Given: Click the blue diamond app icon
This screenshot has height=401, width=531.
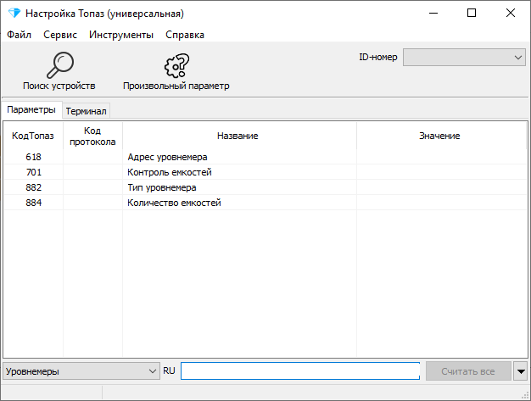Looking at the screenshot, I should [14, 14].
